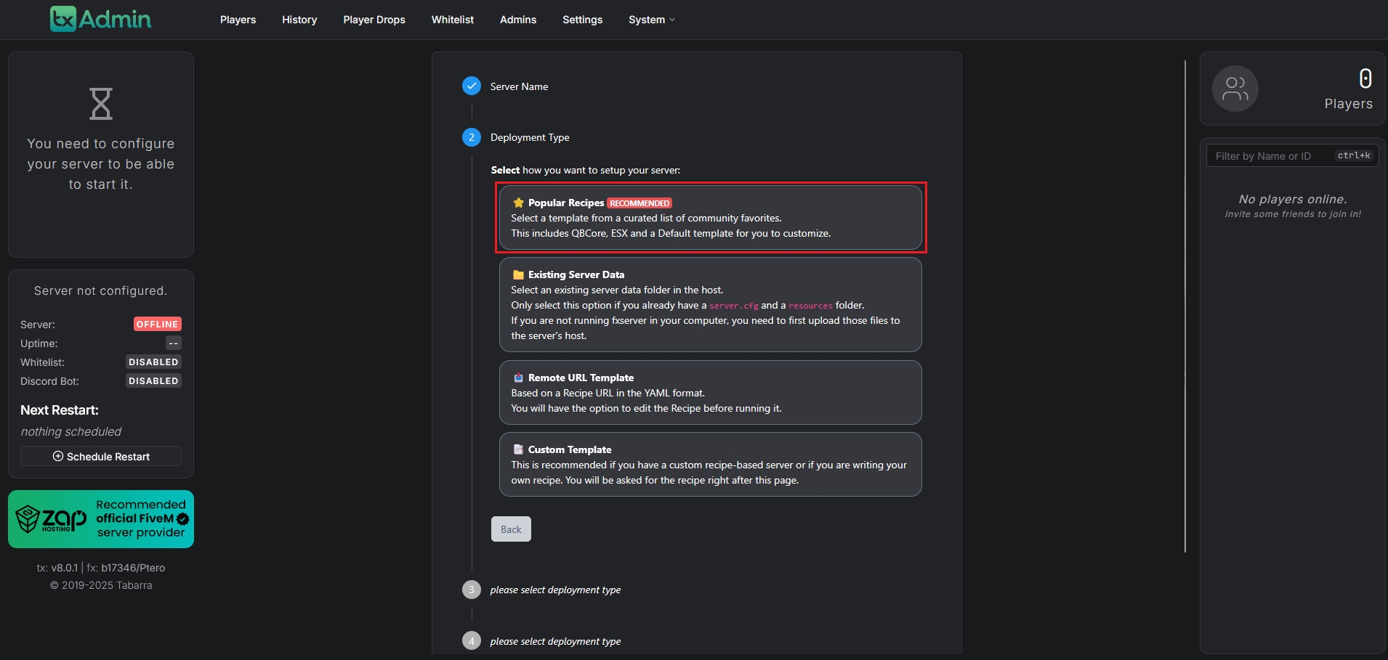
Task: Open the ZAP Hosting provider banner
Action: pos(101,519)
